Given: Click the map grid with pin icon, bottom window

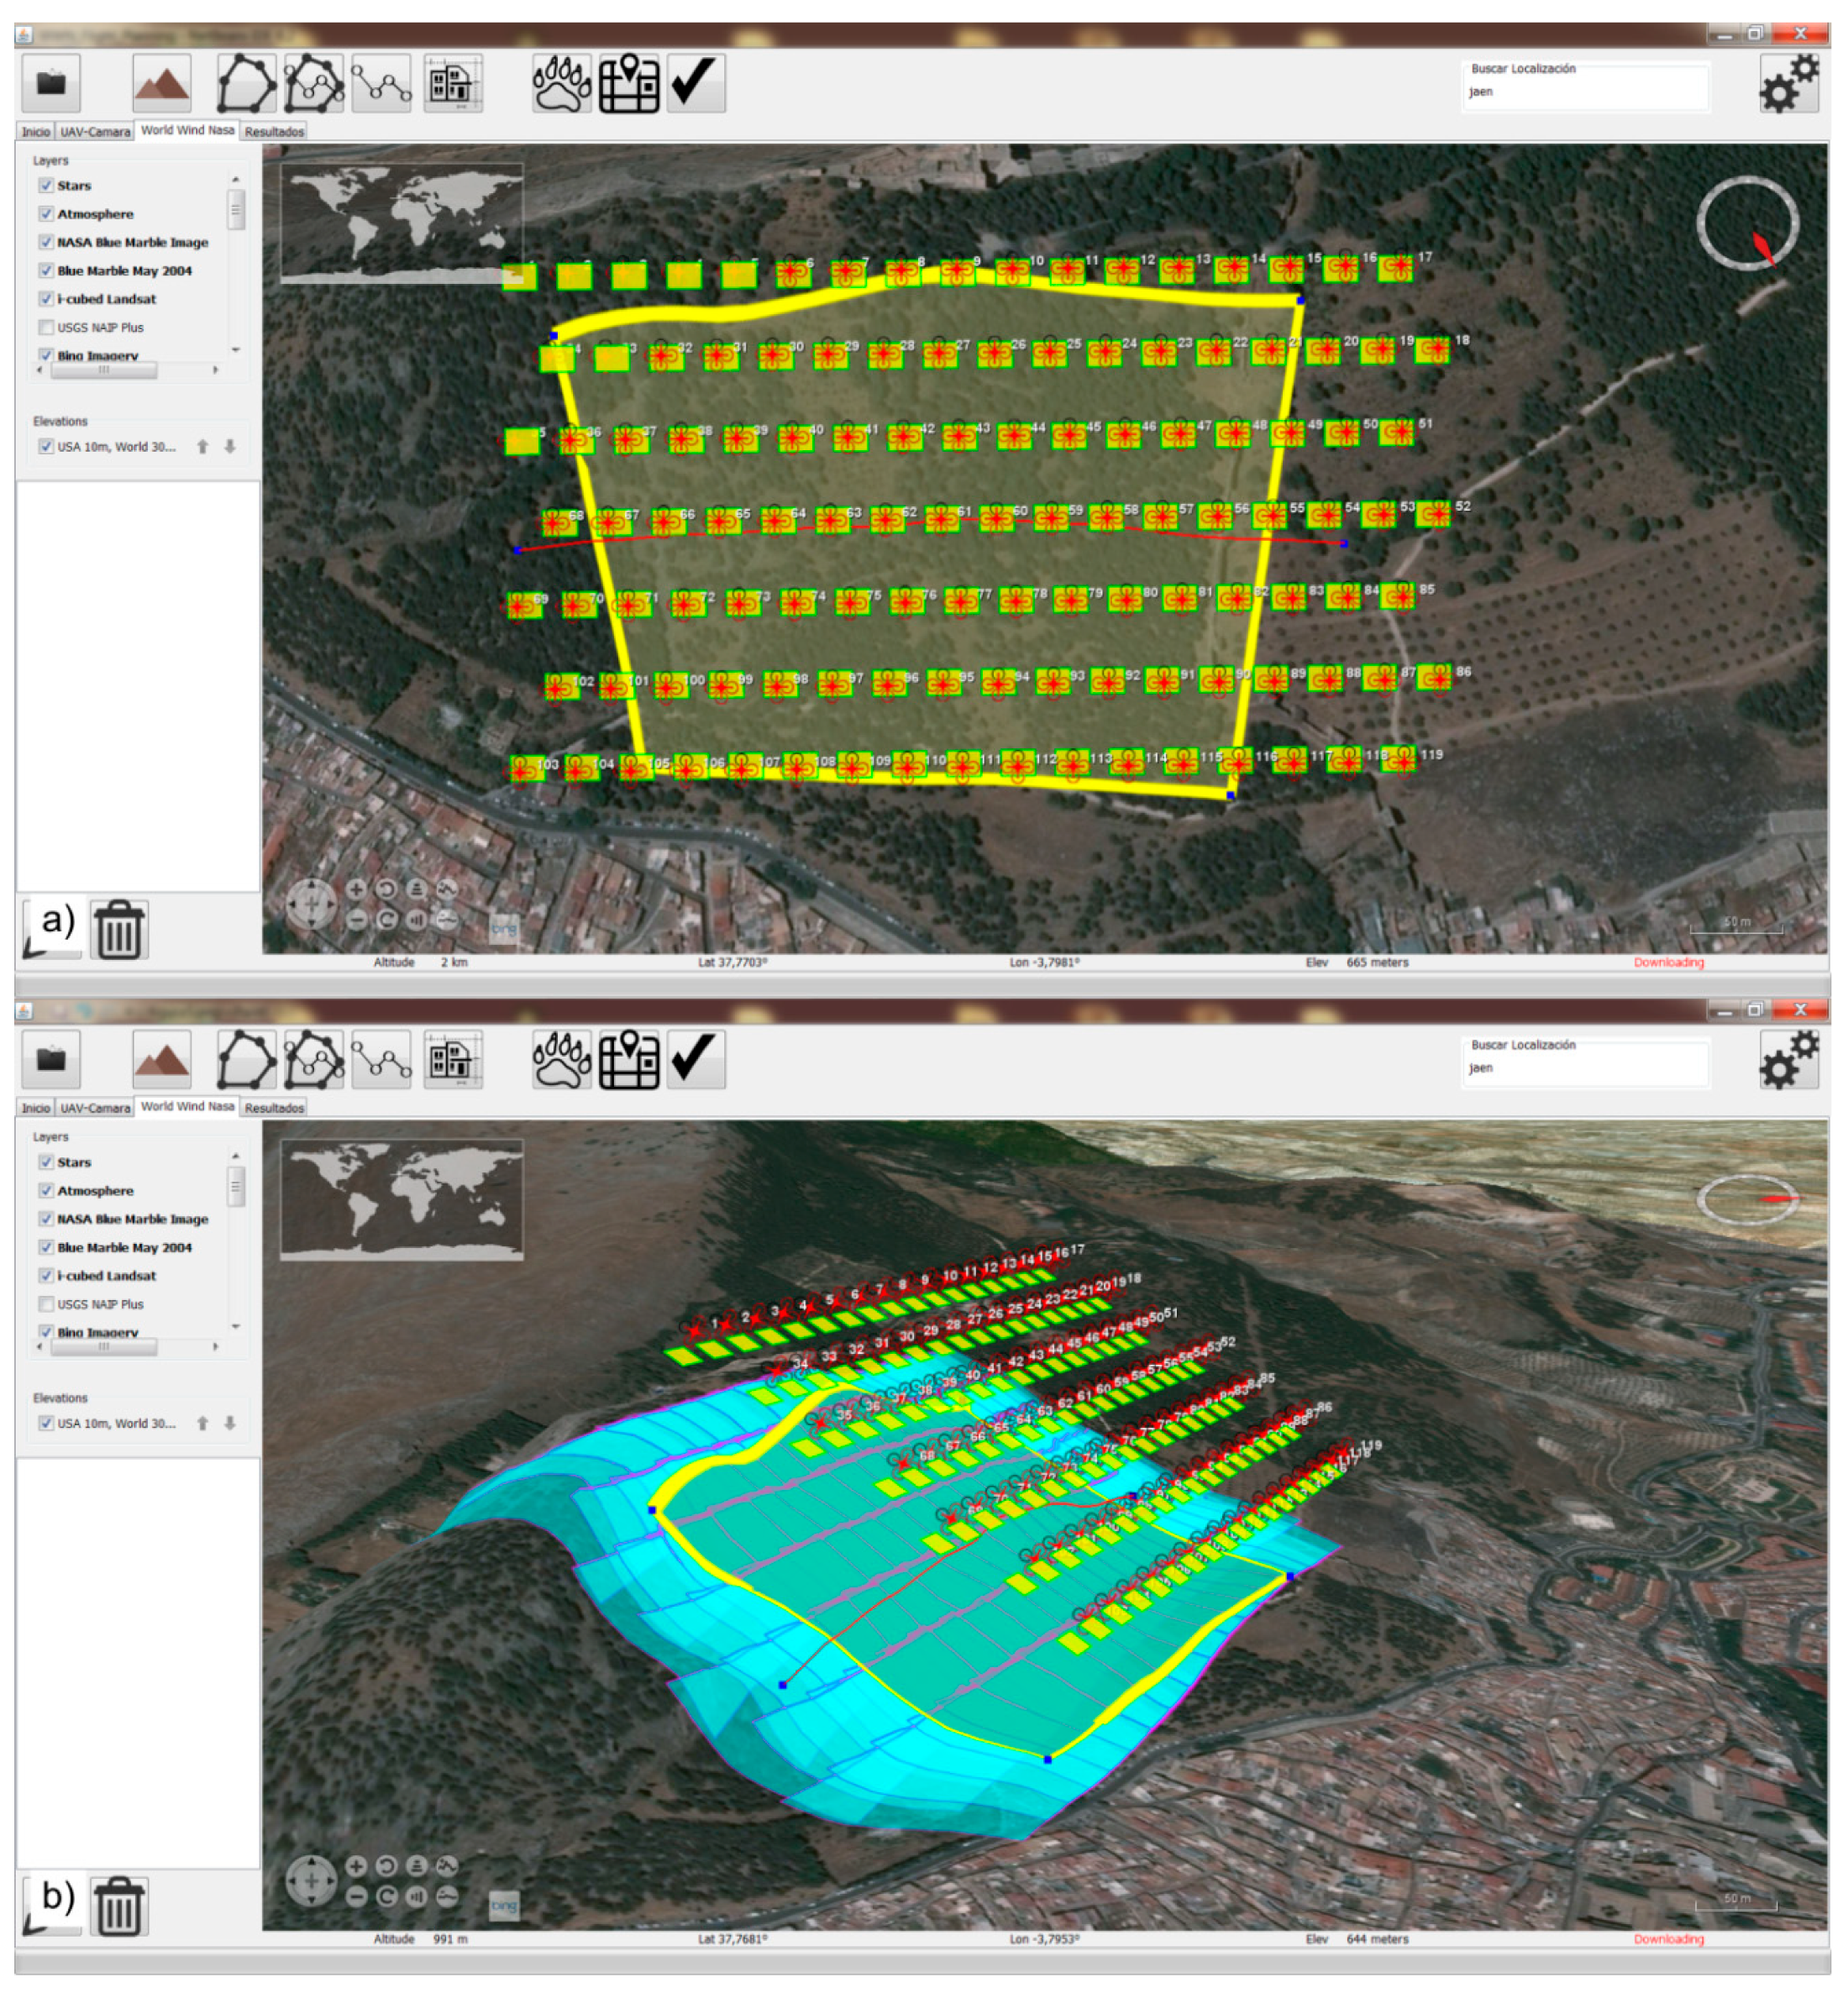Looking at the screenshot, I should [629, 1060].
